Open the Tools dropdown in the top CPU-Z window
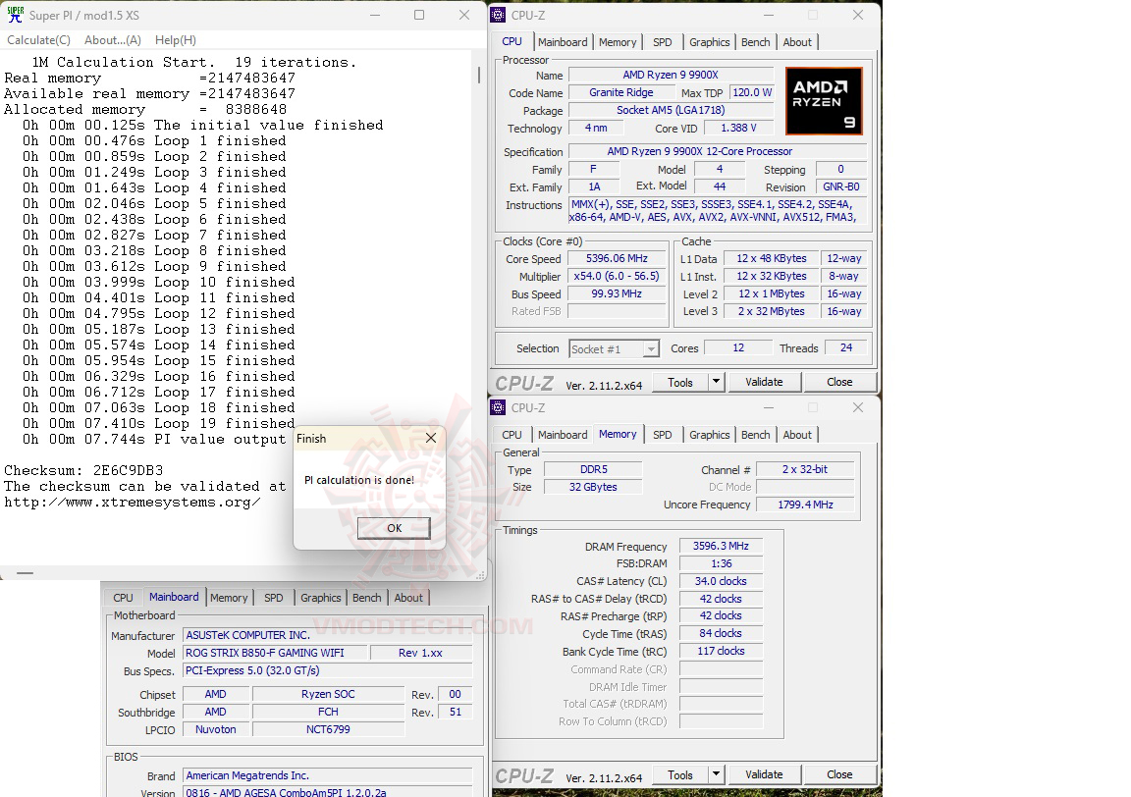The height and width of the screenshot is (797, 1131). [687, 382]
